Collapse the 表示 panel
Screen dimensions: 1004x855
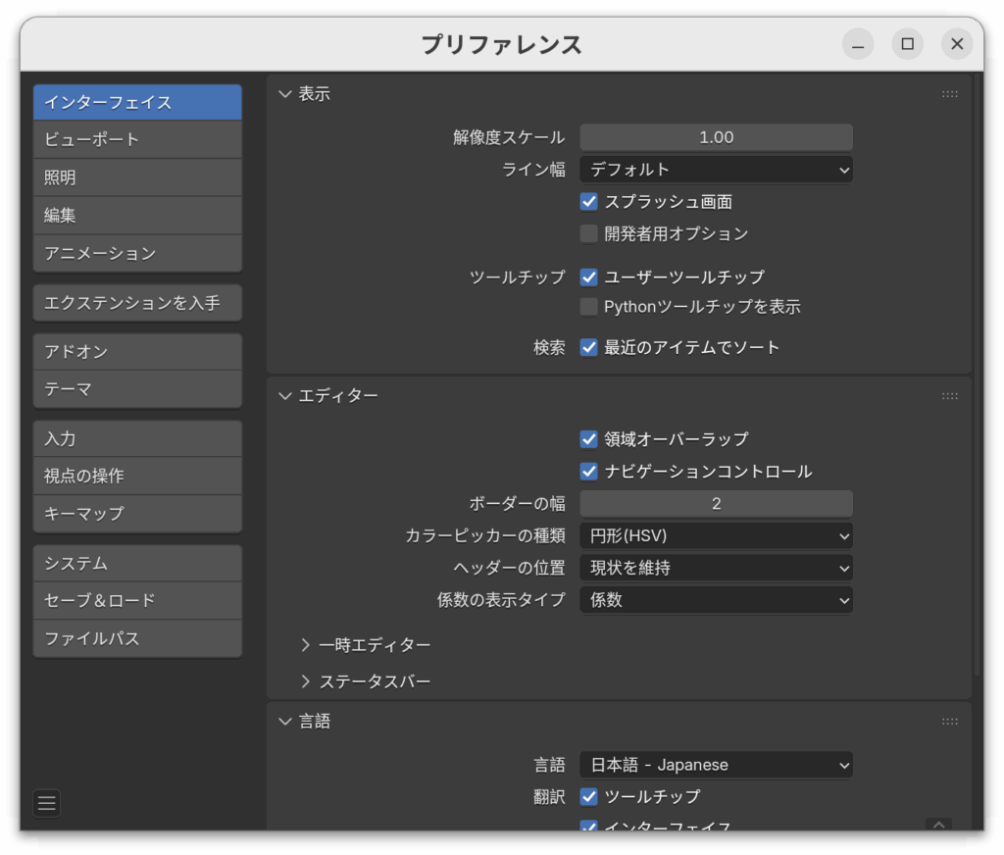point(285,94)
